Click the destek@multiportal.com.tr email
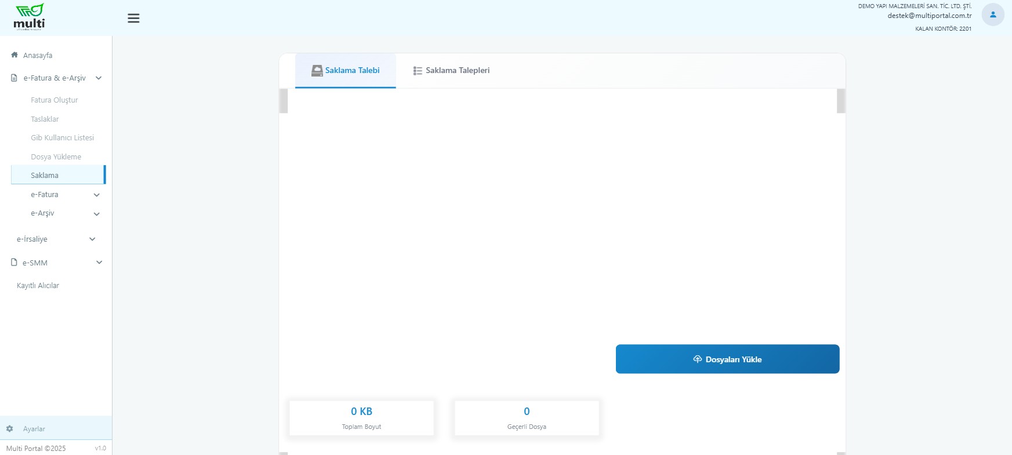This screenshot has height=455, width=1012. [x=929, y=16]
